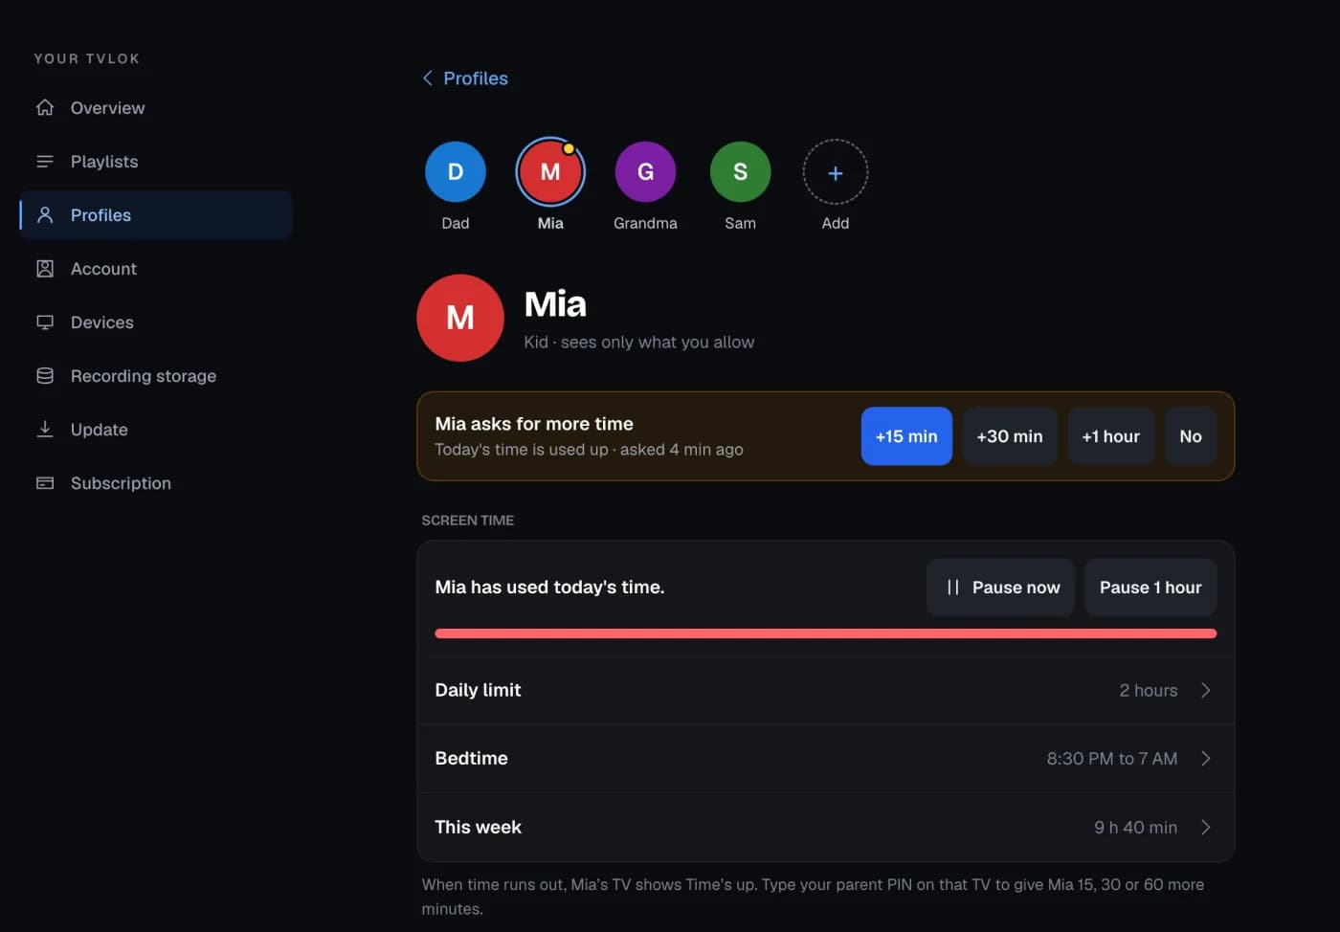Open the Overview section
The height and width of the screenshot is (932, 1340).
(x=156, y=107)
